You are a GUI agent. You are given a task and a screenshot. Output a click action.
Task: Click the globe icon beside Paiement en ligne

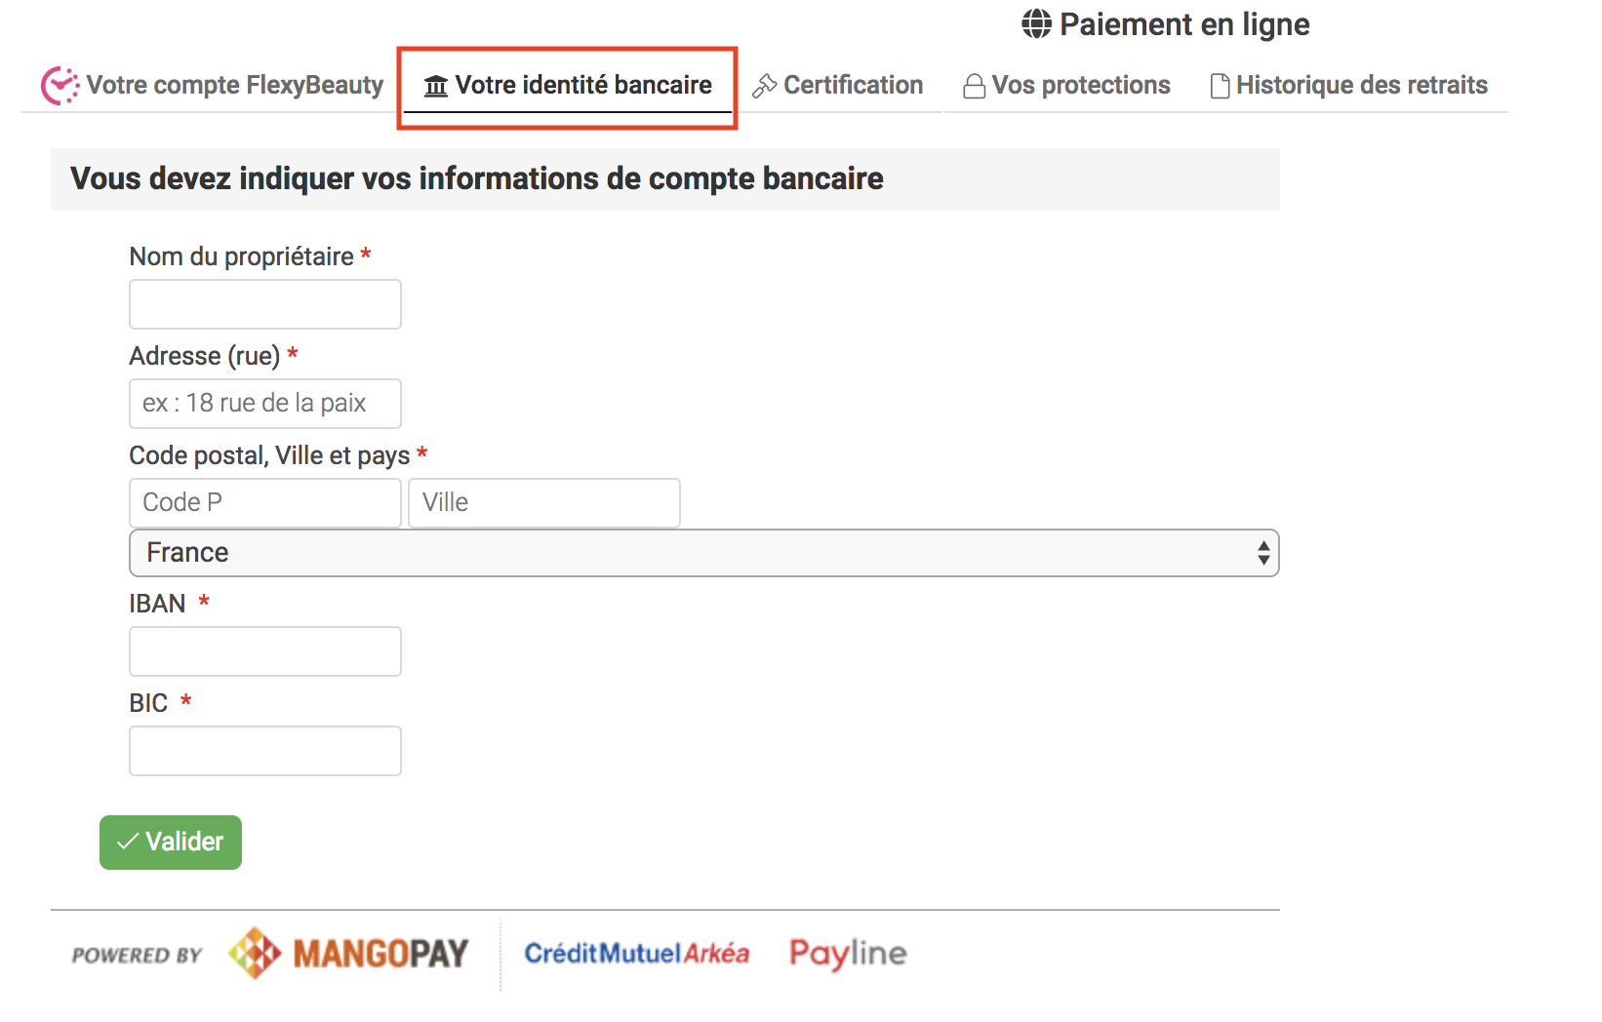pyautogui.click(x=1036, y=23)
